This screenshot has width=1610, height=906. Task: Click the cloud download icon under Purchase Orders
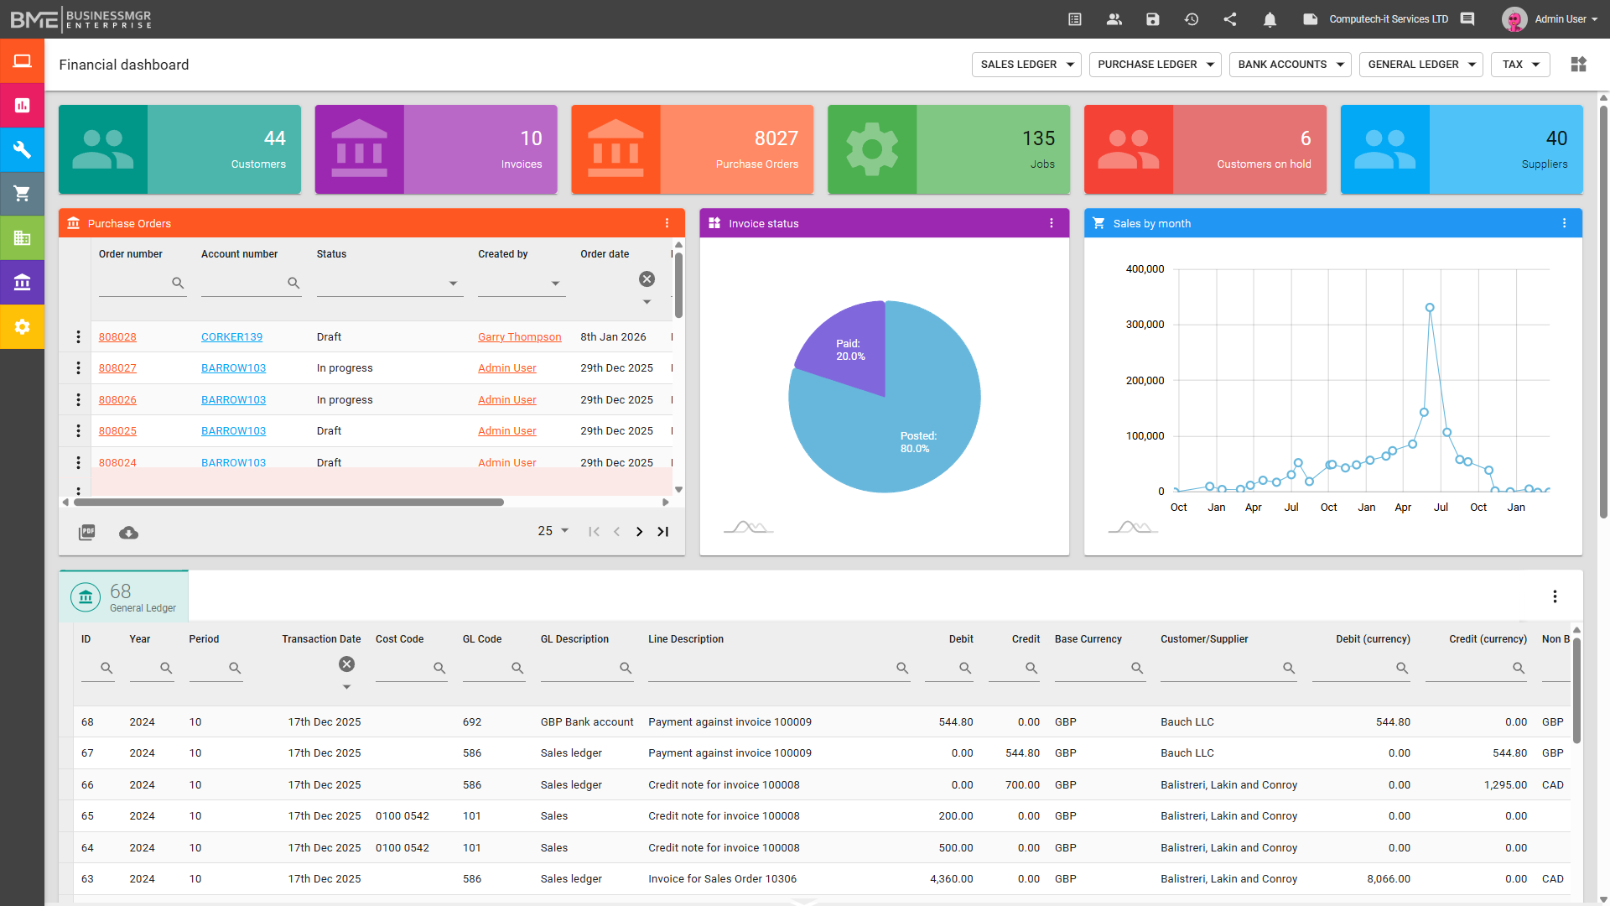128,533
